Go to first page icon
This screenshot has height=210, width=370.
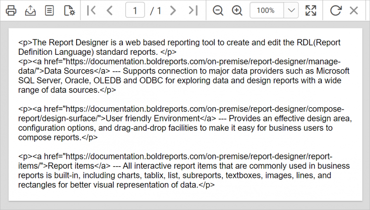pyautogui.click(x=91, y=11)
